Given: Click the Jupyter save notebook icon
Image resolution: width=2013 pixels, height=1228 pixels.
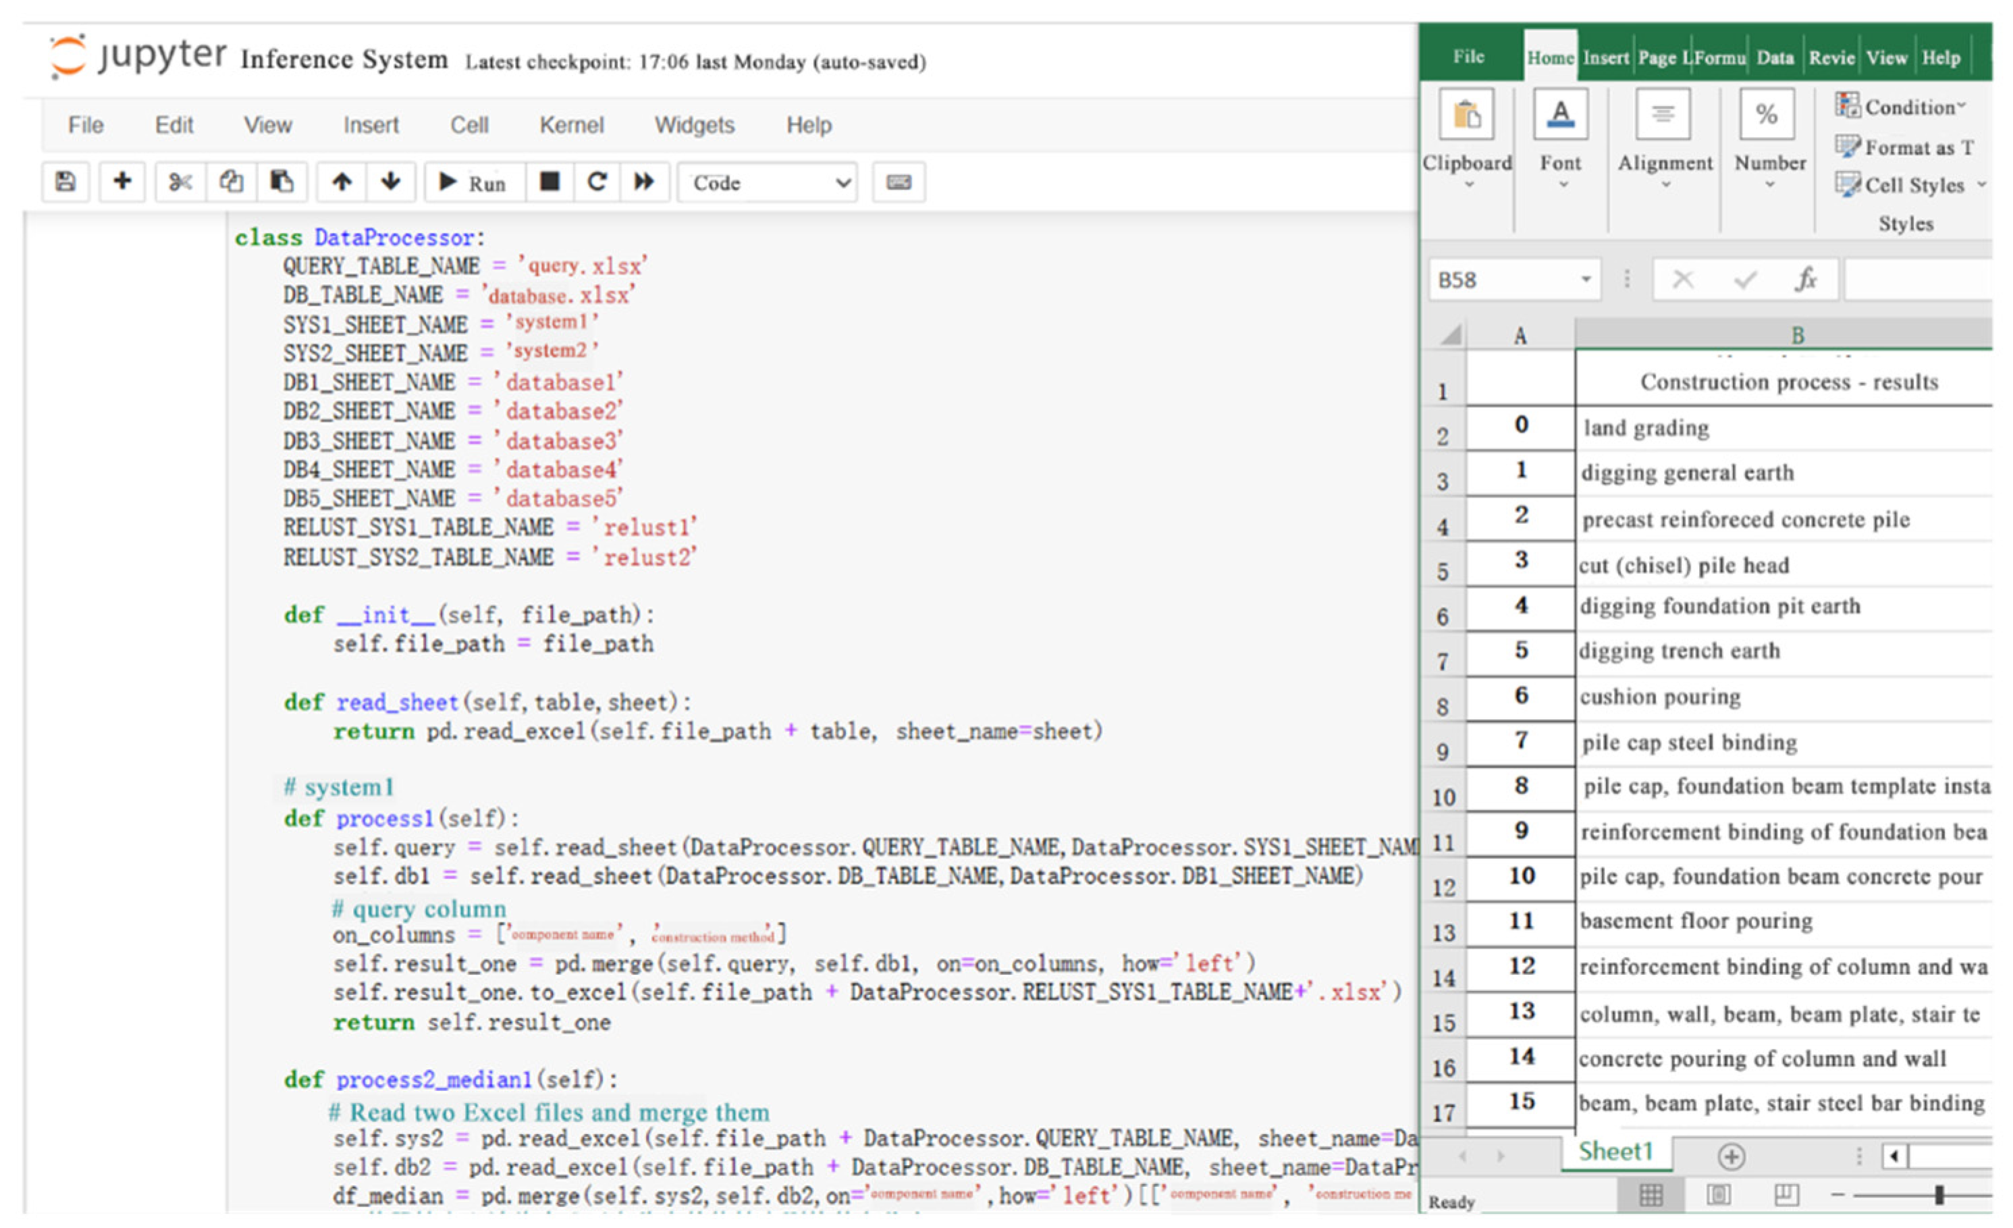Looking at the screenshot, I should [65, 182].
